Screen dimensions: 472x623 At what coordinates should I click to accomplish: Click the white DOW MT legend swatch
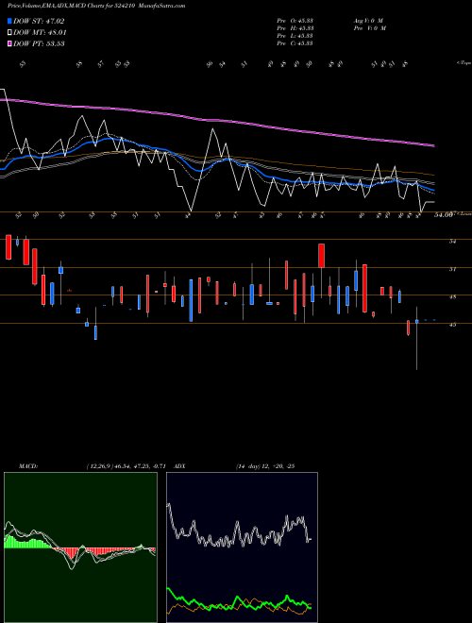tap(10, 33)
